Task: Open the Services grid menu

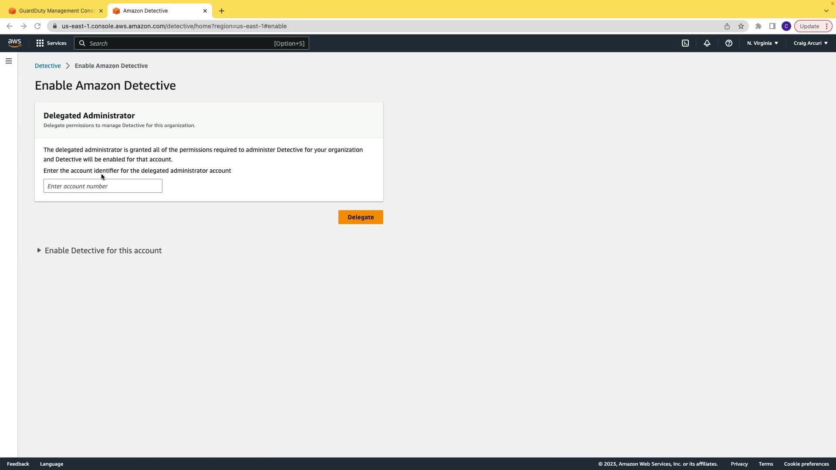Action: click(51, 43)
